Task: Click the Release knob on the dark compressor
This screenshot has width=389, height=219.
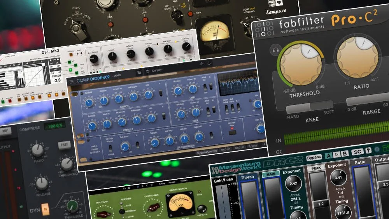Action: click(x=42, y=184)
